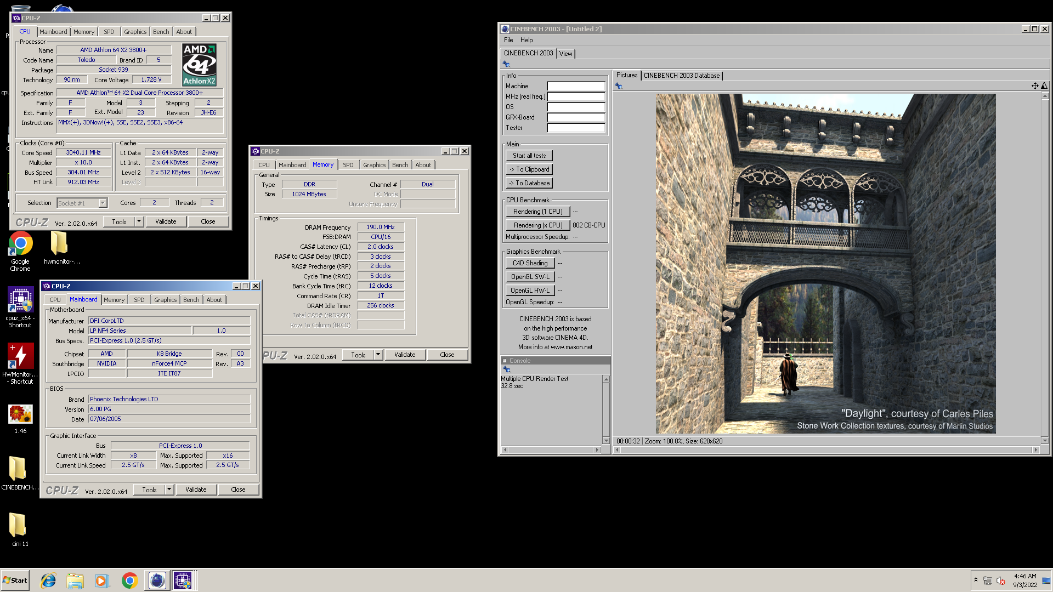
Task: Start the OpenGL SW-L benchmark
Action: coord(530,277)
